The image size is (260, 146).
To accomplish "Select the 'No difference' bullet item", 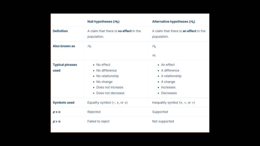I will pos(106,70).
